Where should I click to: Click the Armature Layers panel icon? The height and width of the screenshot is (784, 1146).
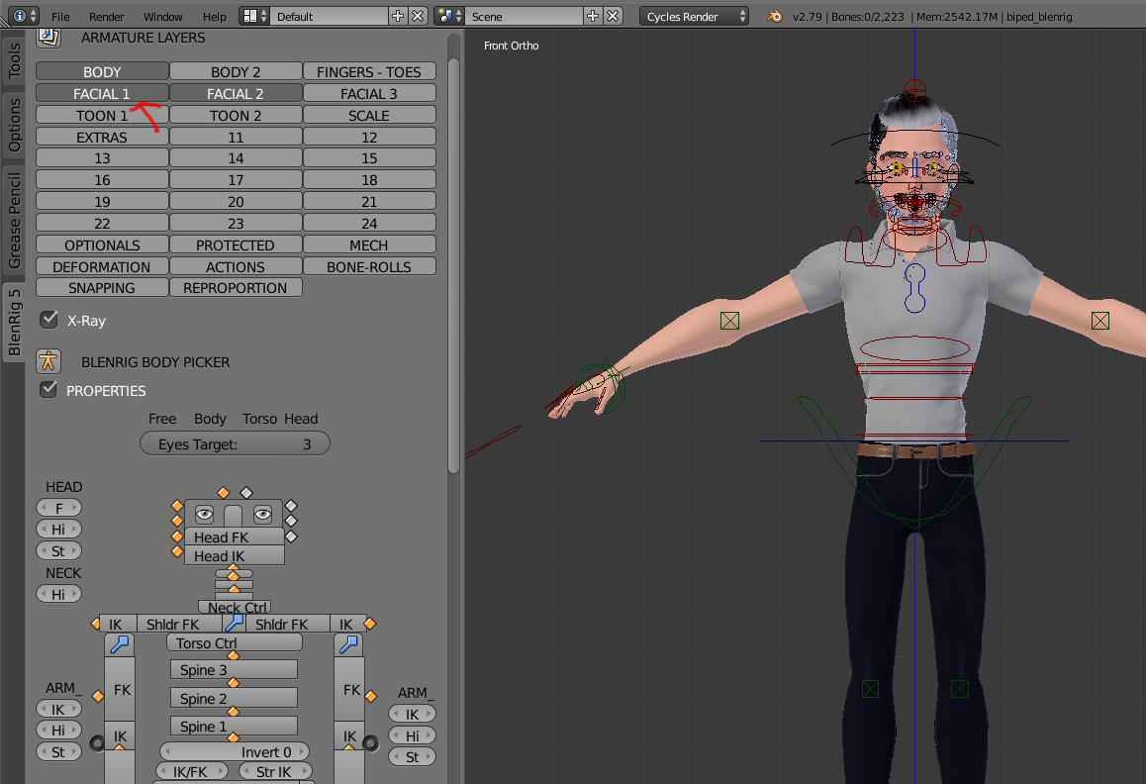click(x=48, y=37)
